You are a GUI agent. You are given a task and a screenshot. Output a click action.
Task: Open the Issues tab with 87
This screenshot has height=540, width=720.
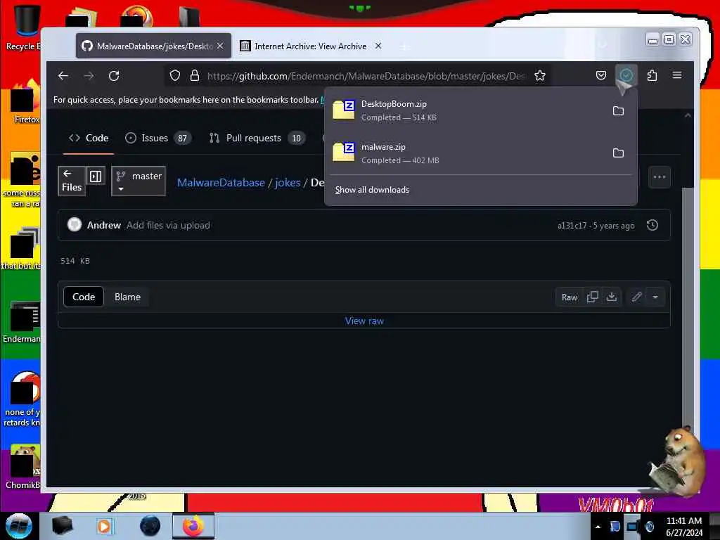pos(157,139)
